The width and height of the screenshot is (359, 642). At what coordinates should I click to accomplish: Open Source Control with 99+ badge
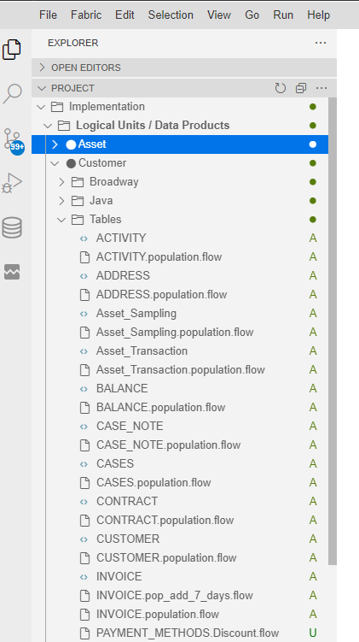click(x=12, y=140)
